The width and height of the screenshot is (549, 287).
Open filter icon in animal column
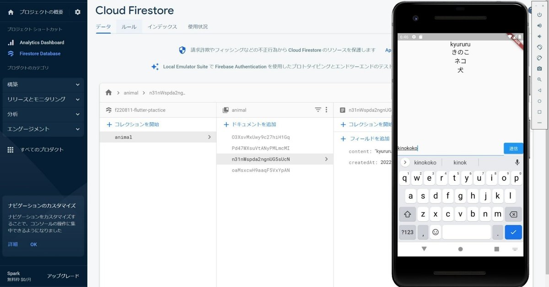click(x=318, y=110)
